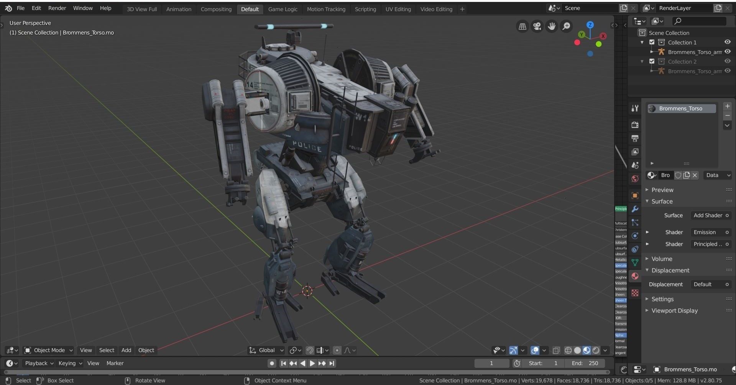Click the zoom view magnifier icon

pos(566,26)
